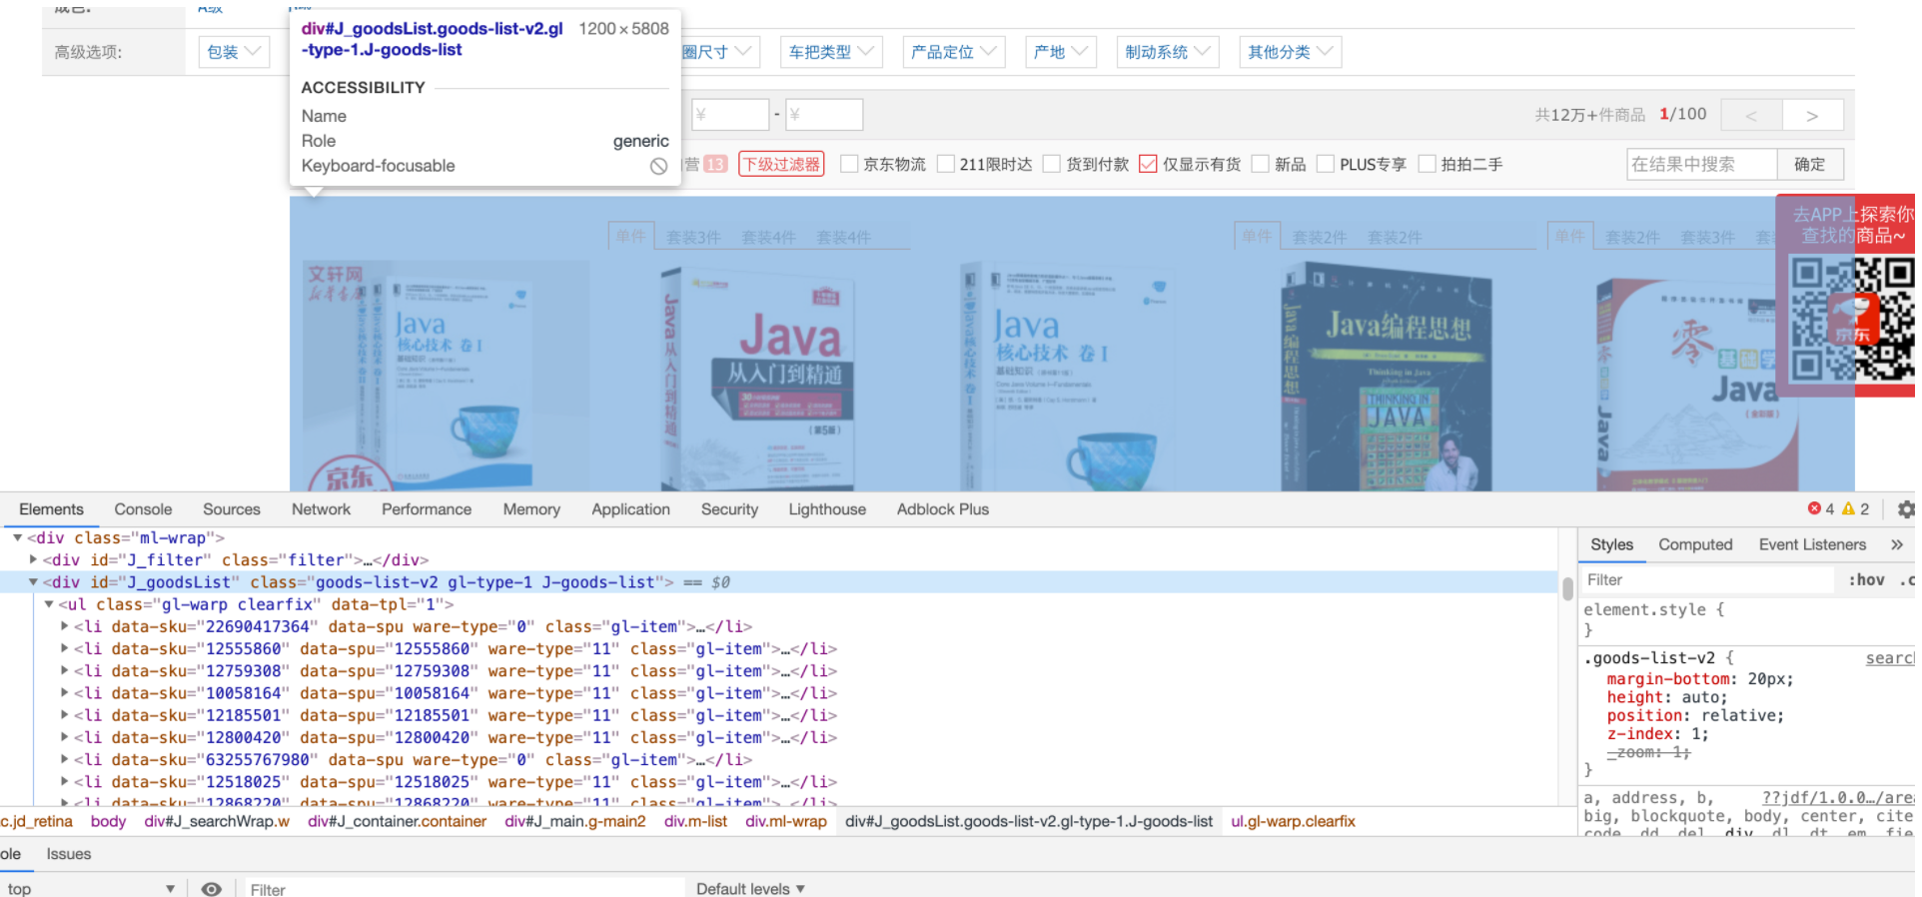The height and width of the screenshot is (897, 1922).
Task: Open the top context selector dropdown
Action: [x=90, y=888]
